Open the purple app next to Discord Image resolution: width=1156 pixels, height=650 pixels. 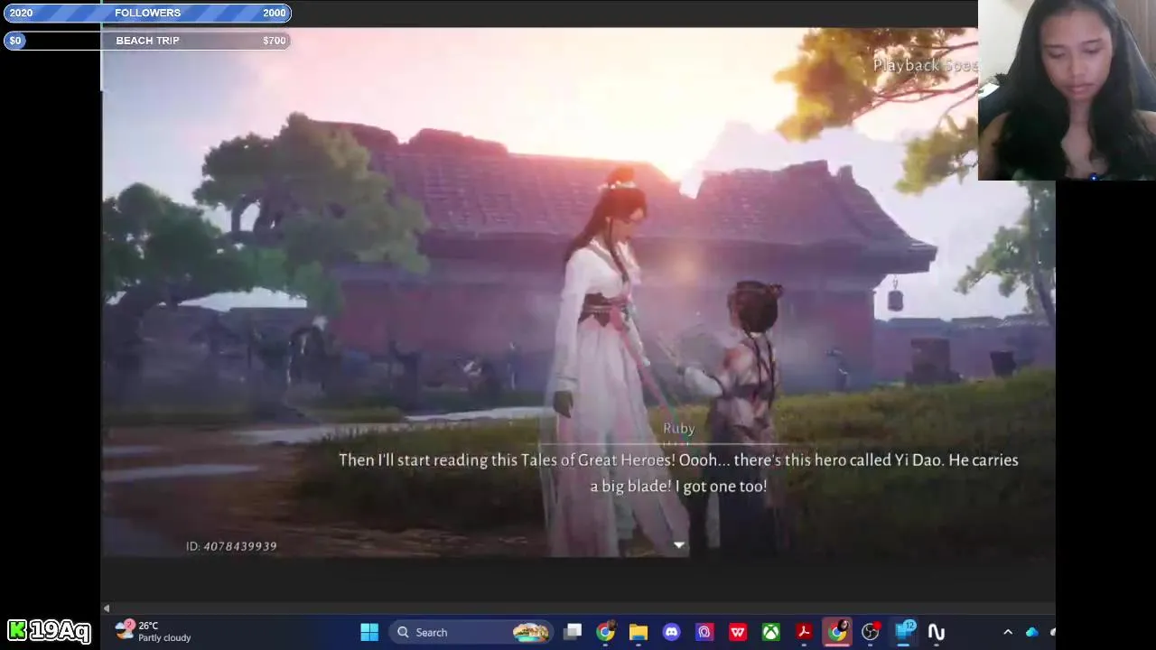pos(704,632)
